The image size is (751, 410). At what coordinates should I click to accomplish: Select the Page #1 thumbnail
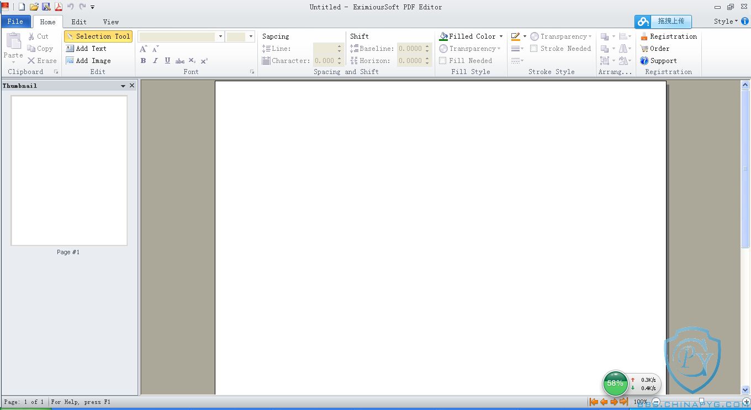(69, 170)
